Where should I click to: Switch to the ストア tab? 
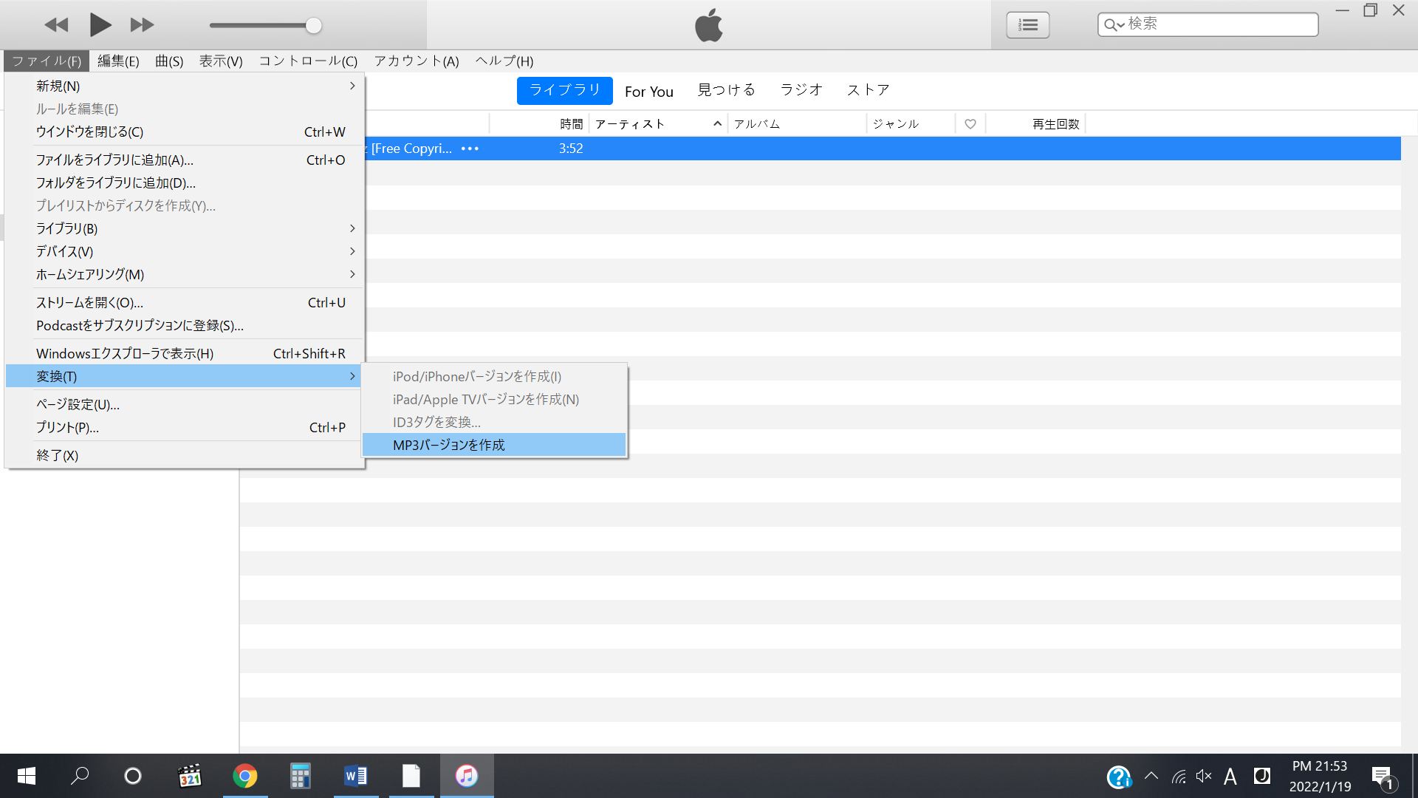tap(869, 90)
